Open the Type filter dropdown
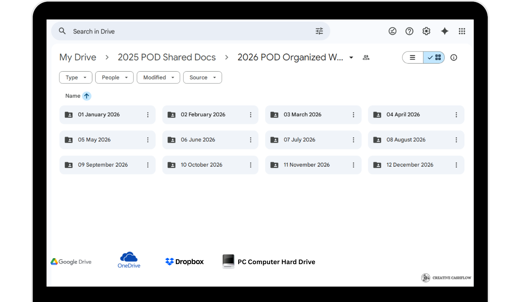The width and height of the screenshot is (520, 302). tap(75, 77)
